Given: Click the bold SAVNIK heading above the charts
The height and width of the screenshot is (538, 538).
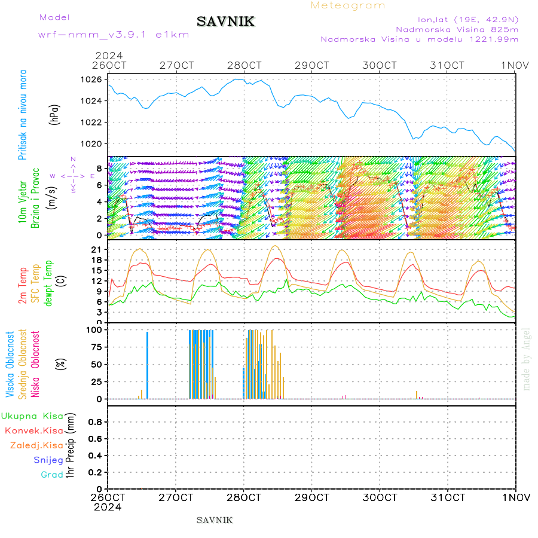Looking at the screenshot, I should point(225,22).
